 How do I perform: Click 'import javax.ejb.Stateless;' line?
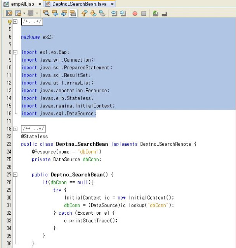57,98
